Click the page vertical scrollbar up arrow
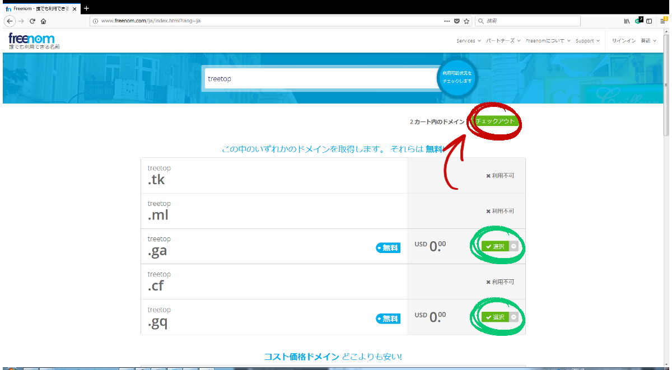672x370 pixels. (666, 32)
